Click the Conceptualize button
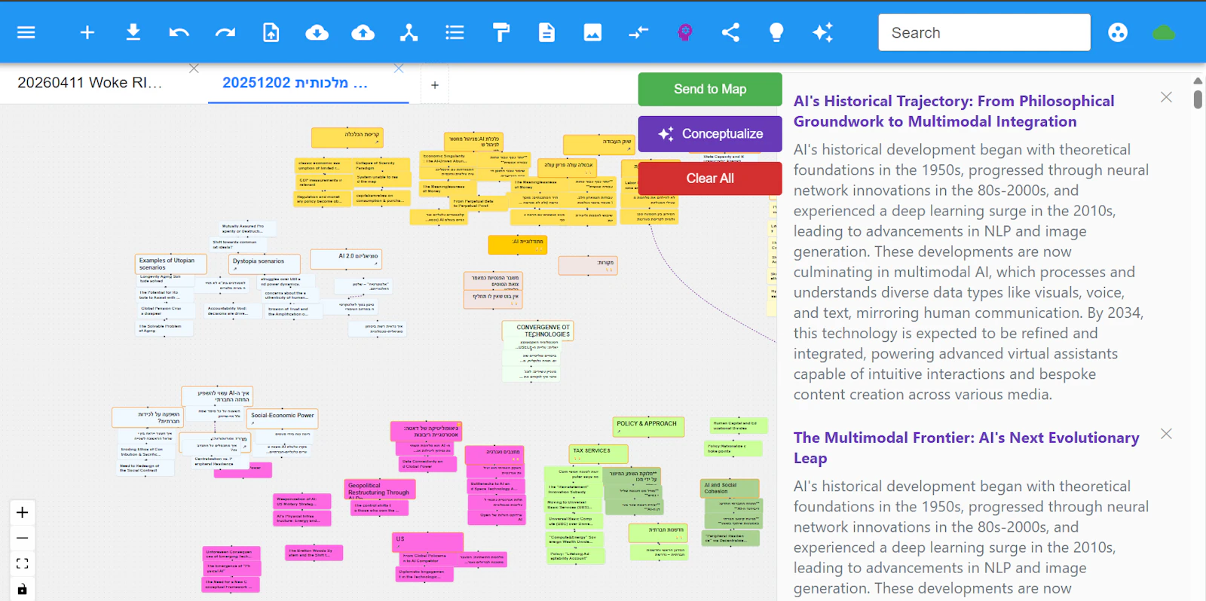The width and height of the screenshot is (1206, 601). pos(710,134)
